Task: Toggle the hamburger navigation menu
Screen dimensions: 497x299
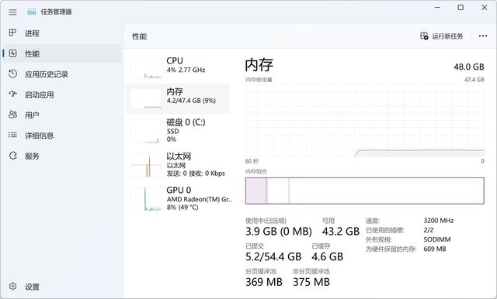Action: tap(12, 12)
